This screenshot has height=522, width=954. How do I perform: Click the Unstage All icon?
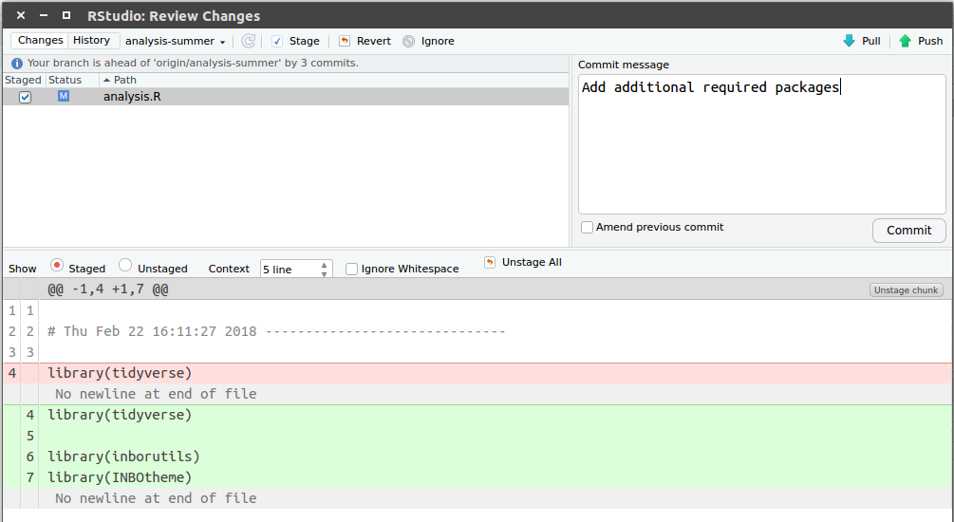pyautogui.click(x=490, y=262)
